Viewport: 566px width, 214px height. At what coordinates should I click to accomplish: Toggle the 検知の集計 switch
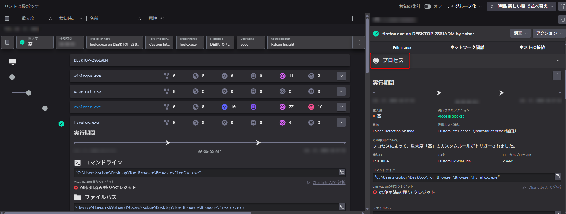(427, 7)
